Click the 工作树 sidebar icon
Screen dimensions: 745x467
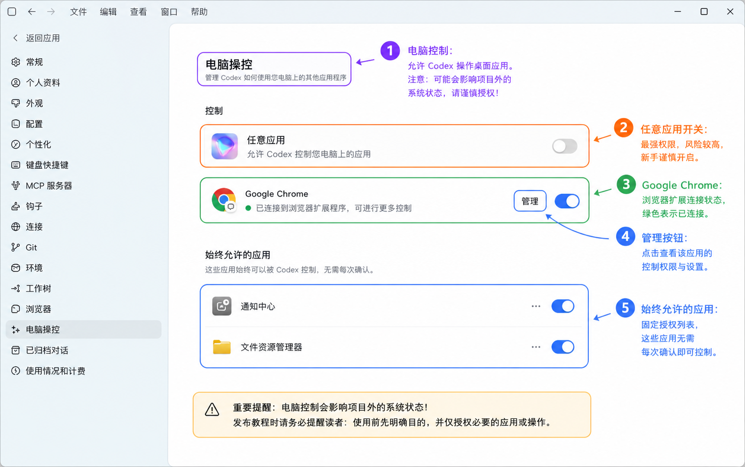[16, 288]
